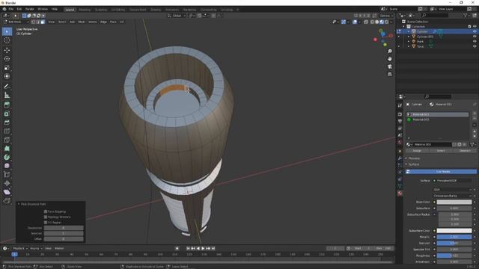The height and width of the screenshot is (269, 479).
Task: Open the File menu
Action: click(11, 9)
